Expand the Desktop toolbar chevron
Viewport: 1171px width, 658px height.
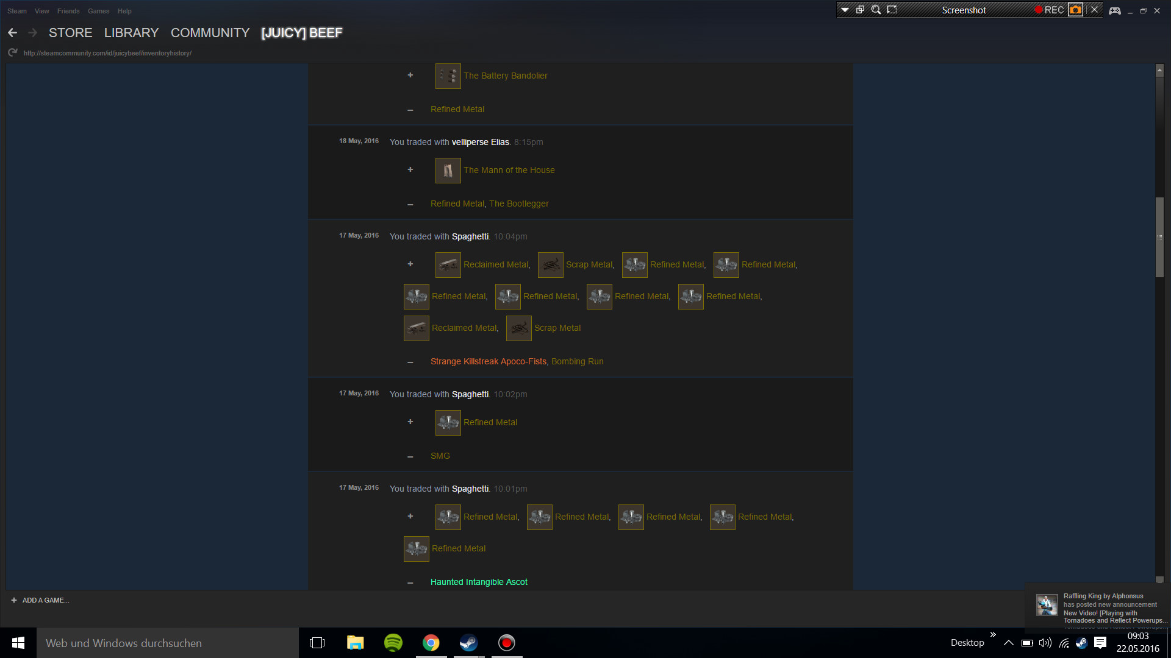(993, 635)
